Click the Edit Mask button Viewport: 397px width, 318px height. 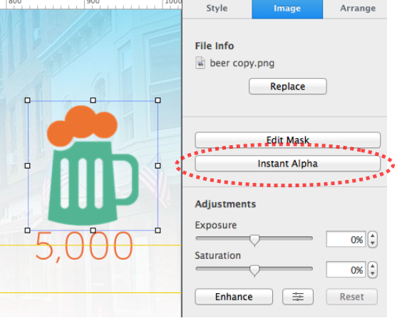coord(288,139)
